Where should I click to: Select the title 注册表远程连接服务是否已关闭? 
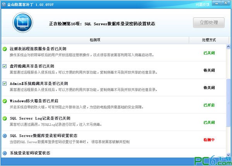pyautogui.click(x=38, y=49)
